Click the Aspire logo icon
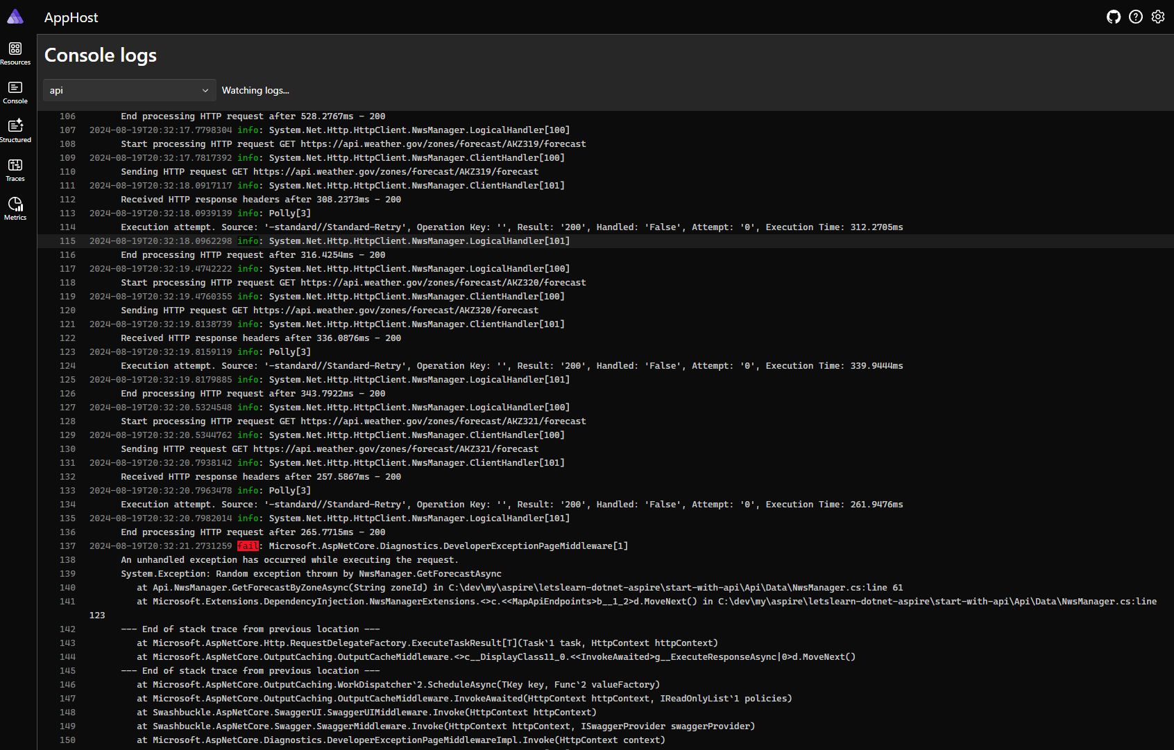The image size is (1174, 750). tap(15, 17)
